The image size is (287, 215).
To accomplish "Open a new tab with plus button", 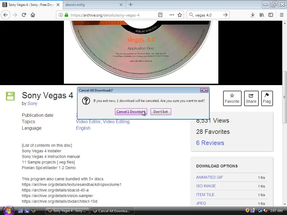I will point(131,4).
